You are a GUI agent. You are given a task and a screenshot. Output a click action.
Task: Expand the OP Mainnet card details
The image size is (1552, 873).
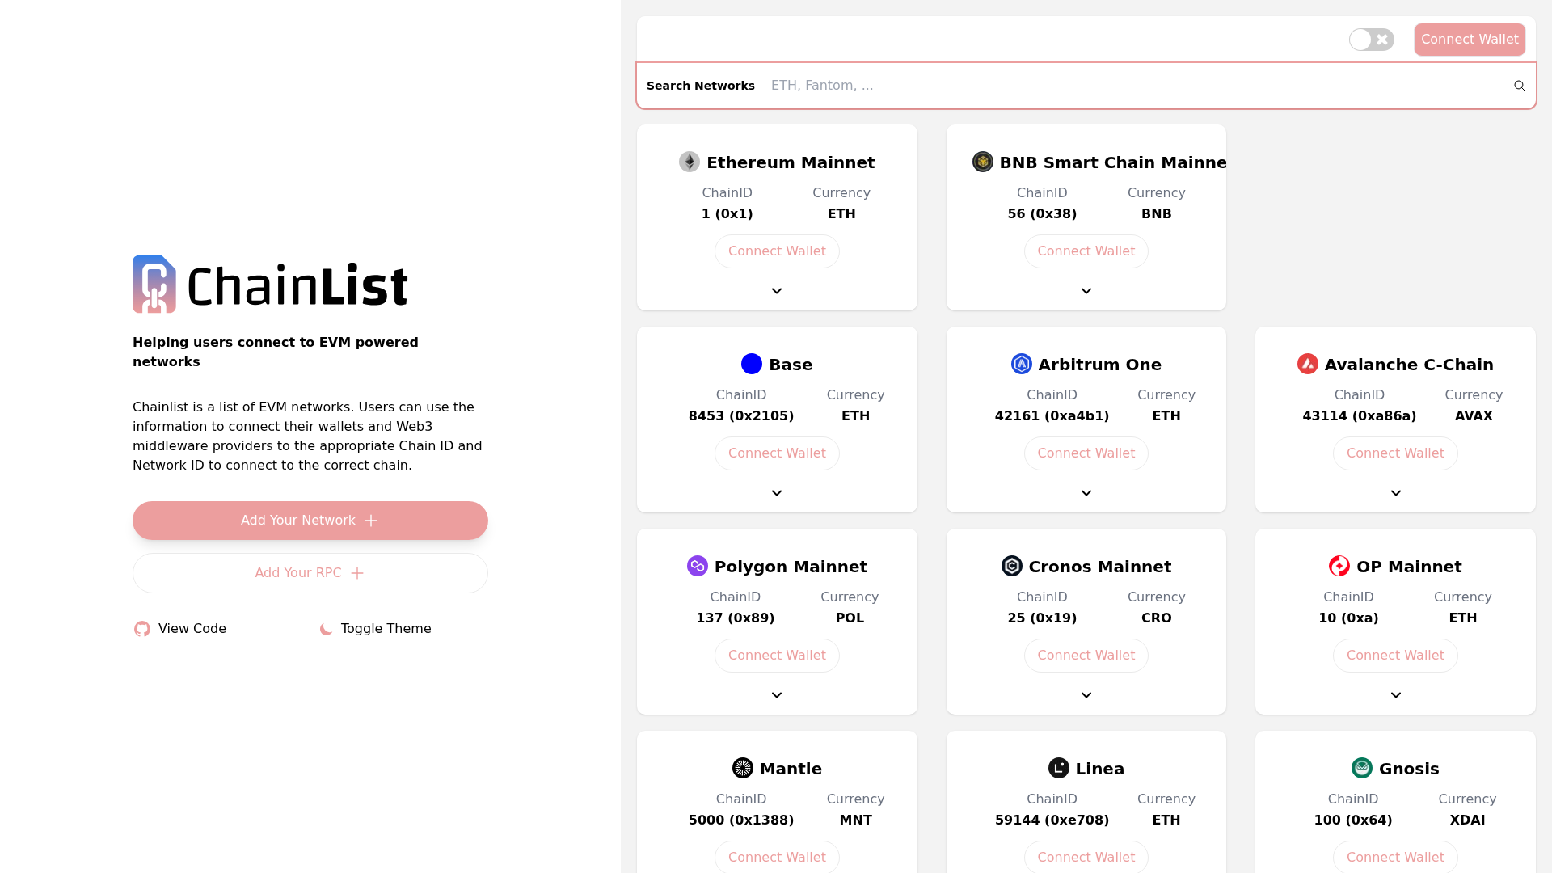(1396, 695)
